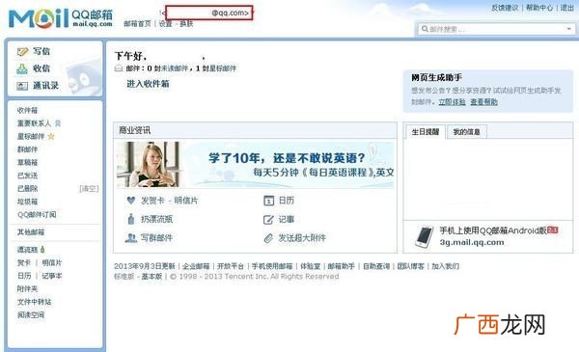The width and height of the screenshot is (579, 352).
Task: Click the 进入收件箱 link
Action: pos(148,84)
